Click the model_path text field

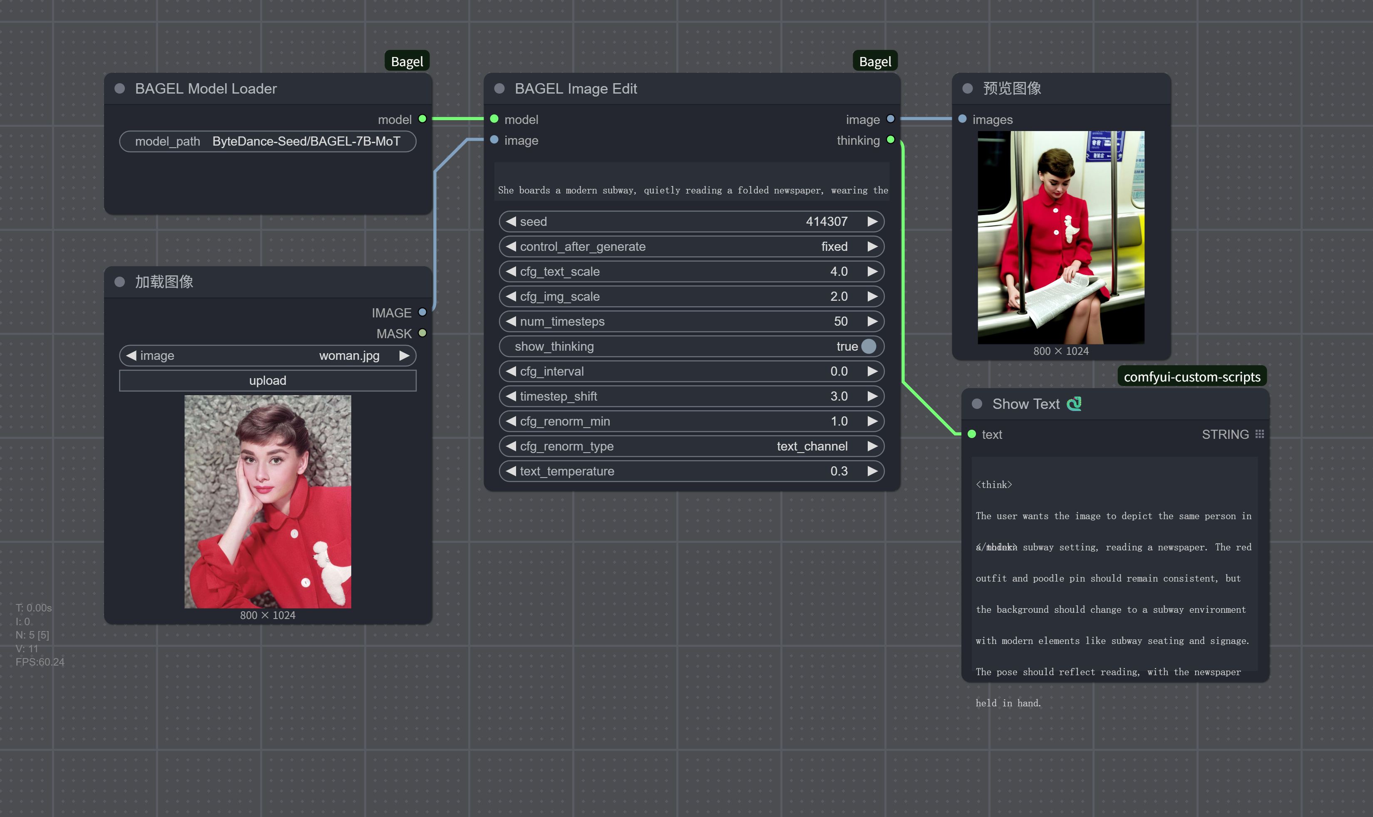click(267, 141)
